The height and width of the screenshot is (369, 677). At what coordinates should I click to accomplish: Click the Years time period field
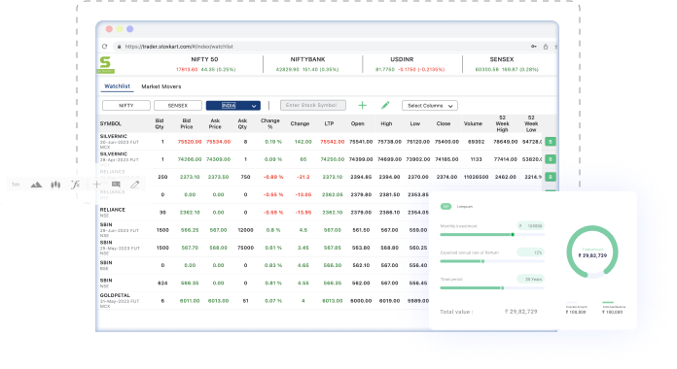tap(531, 280)
